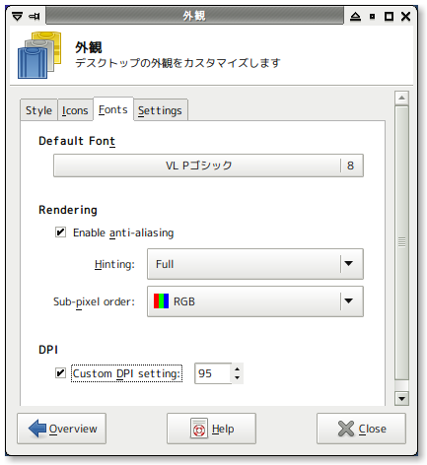Switch to the Settings tab
The width and height of the screenshot is (427, 465).
[160, 110]
